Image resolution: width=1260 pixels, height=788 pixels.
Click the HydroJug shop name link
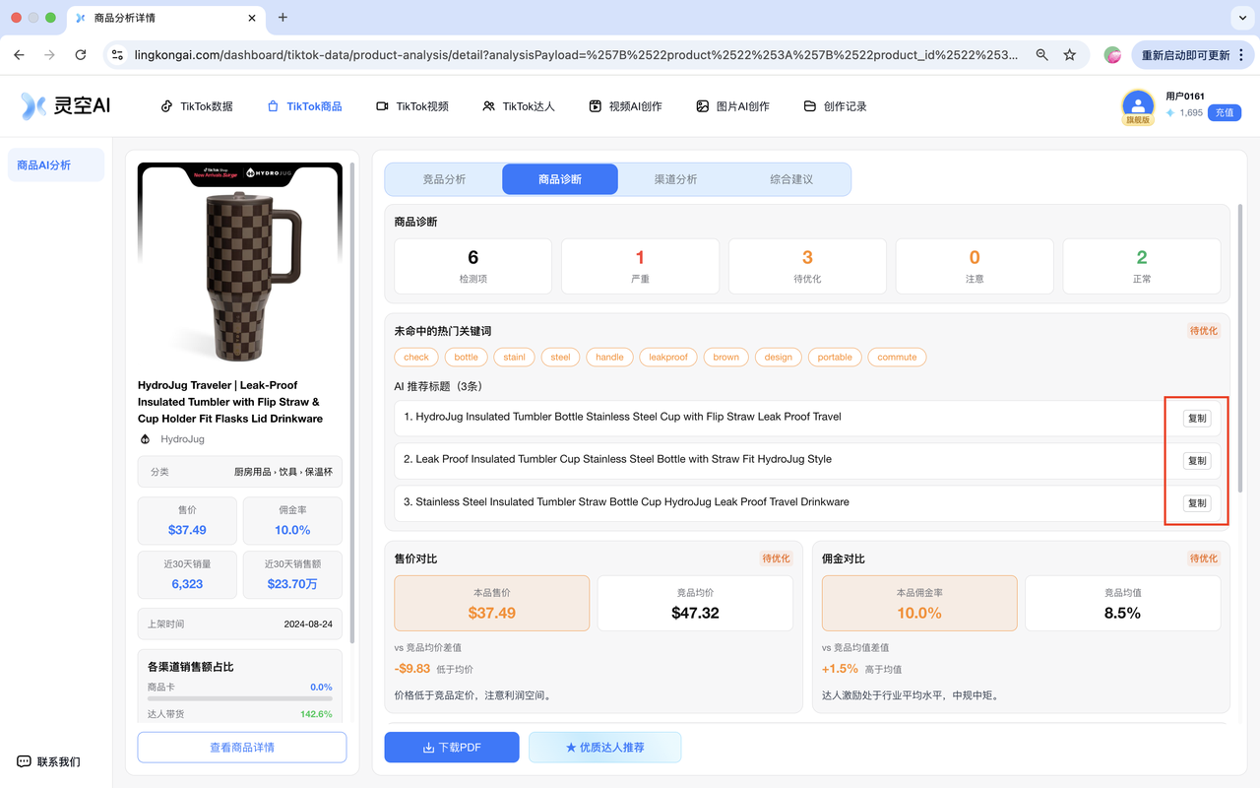(x=182, y=439)
